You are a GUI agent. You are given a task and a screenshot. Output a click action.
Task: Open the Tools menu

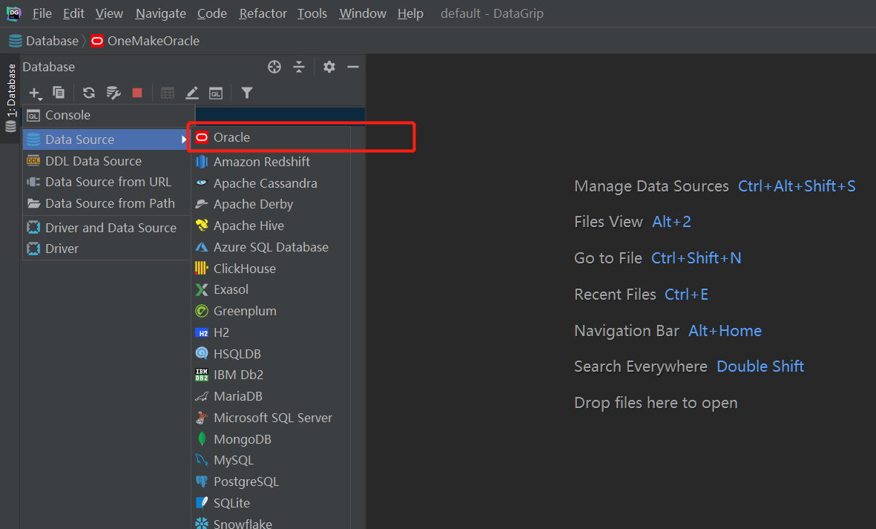click(x=312, y=13)
